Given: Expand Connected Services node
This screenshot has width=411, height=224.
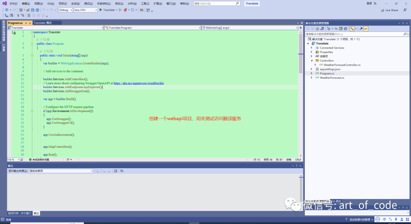Looking at the screenshot, I should coord(311,48).
